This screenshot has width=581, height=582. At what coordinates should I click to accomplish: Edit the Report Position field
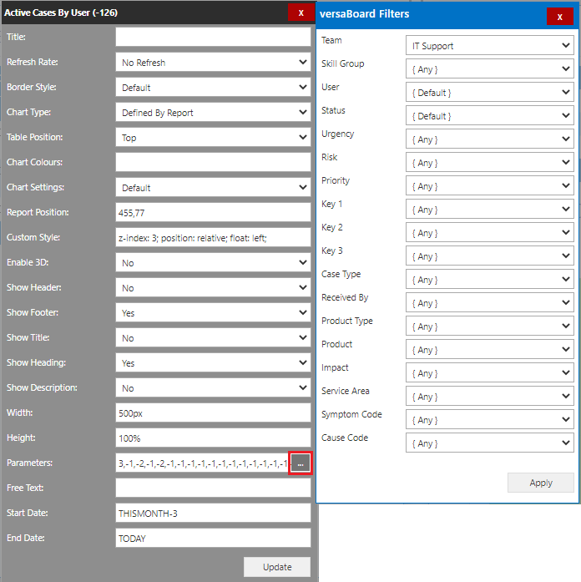click(213, 213)
